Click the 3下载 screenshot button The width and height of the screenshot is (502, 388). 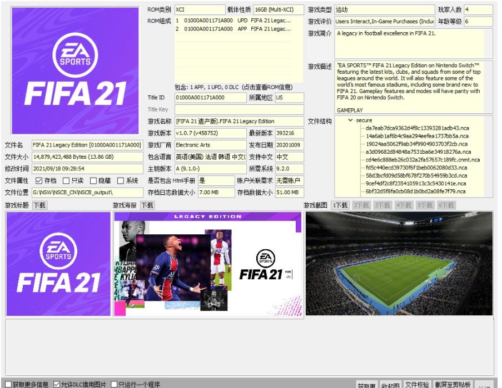[x=382, y=205]
